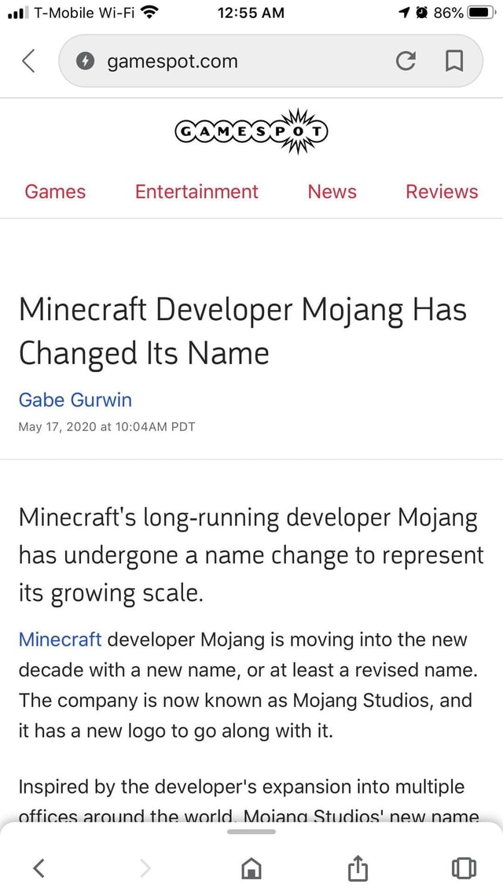503x895 pixels.
Task: Tap the home icon in bottom toolbar
Action: [251, 867]
